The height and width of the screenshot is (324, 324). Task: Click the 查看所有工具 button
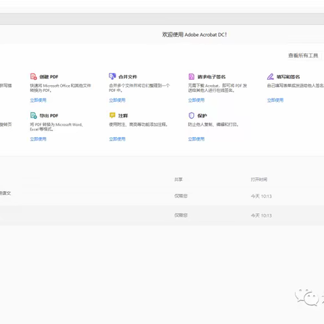pyautogui.click(x=303, y=55)
